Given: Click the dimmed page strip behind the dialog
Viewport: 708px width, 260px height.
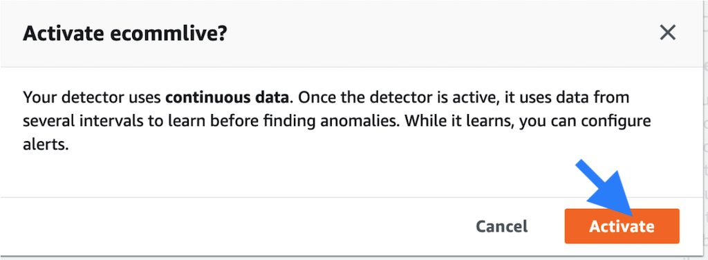Looking at the screenshot, I should pyautogui.click(x=705, y=136).
